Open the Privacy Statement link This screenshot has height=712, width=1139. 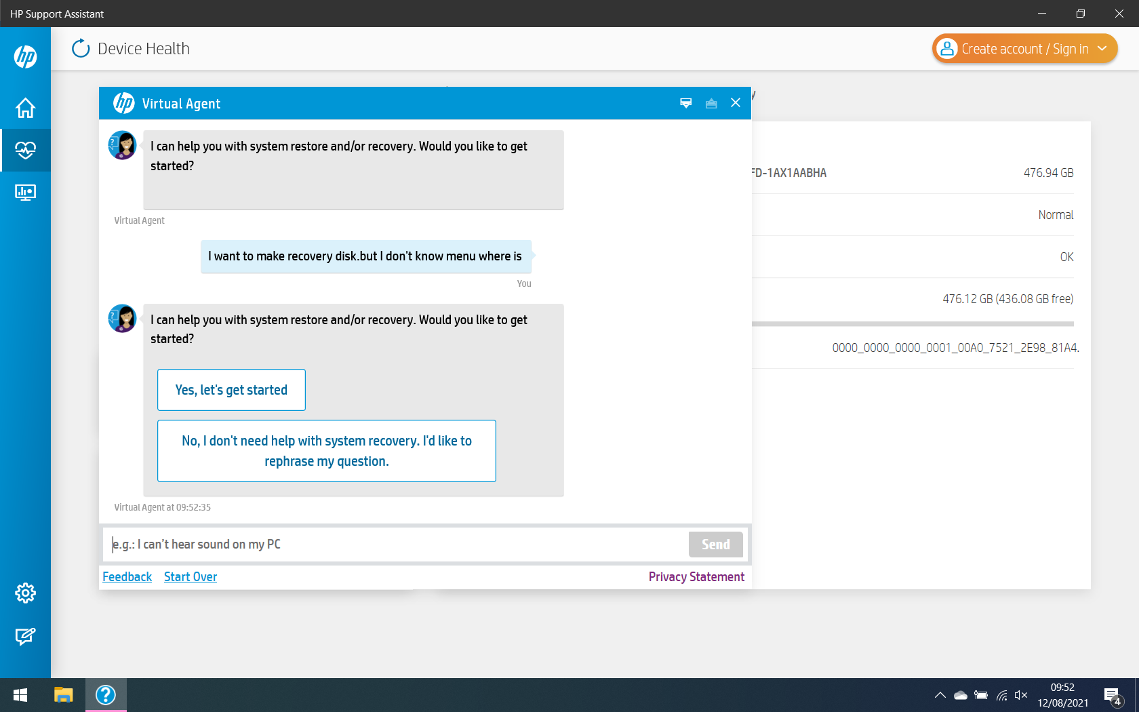point(696,577)
